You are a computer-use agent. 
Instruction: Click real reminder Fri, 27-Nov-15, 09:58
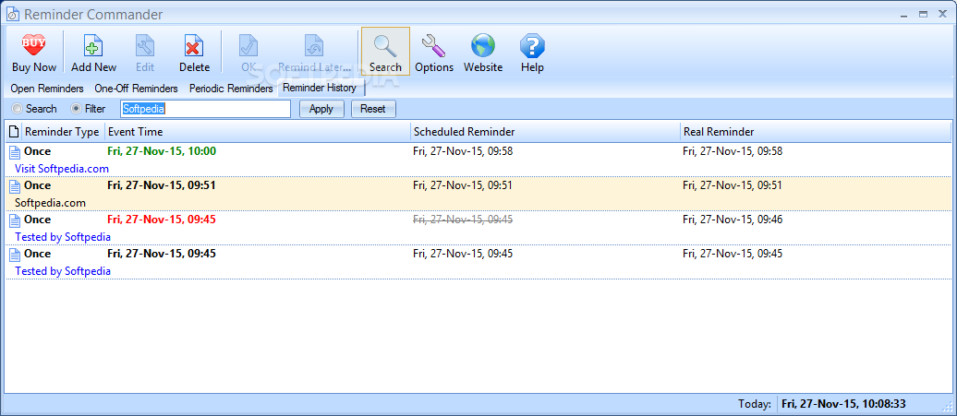click(733, 151)
